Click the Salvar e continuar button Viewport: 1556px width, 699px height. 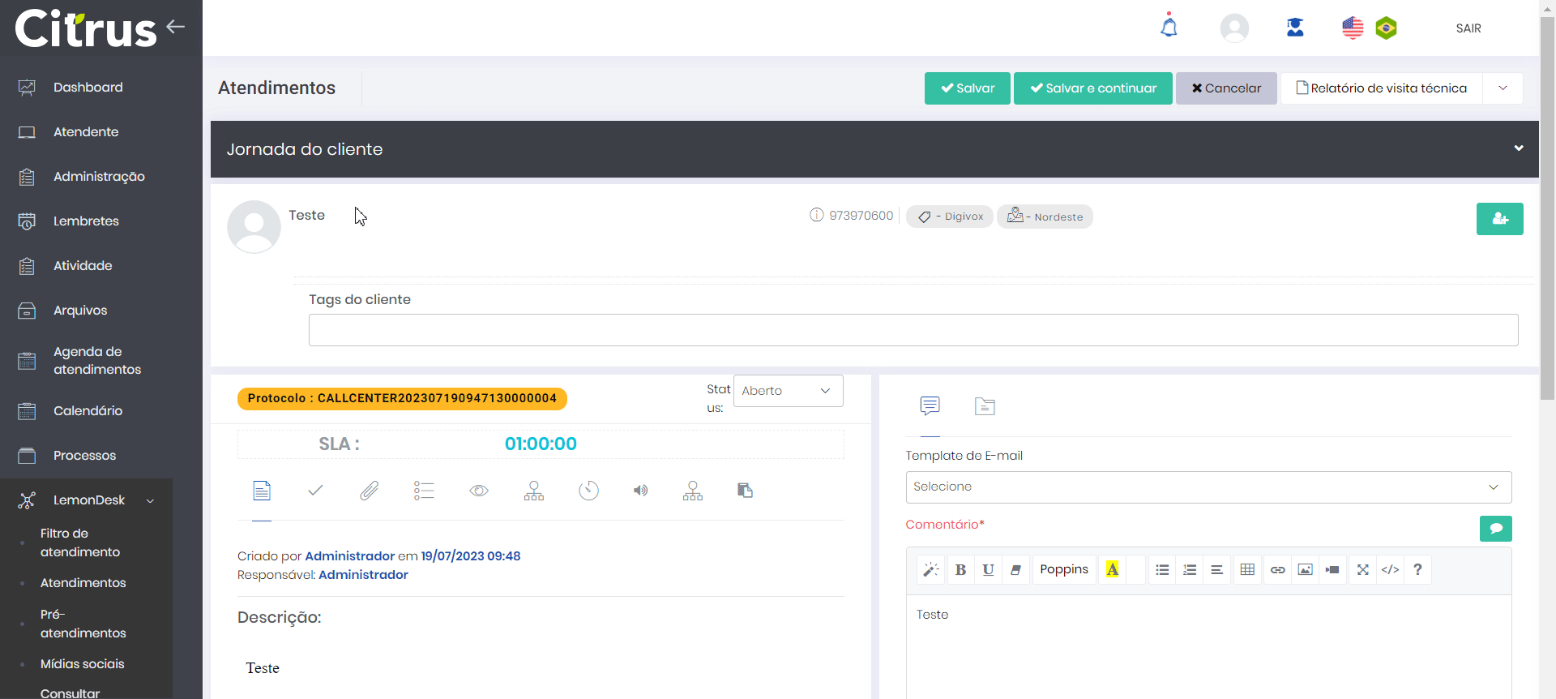click(1092, 88)
